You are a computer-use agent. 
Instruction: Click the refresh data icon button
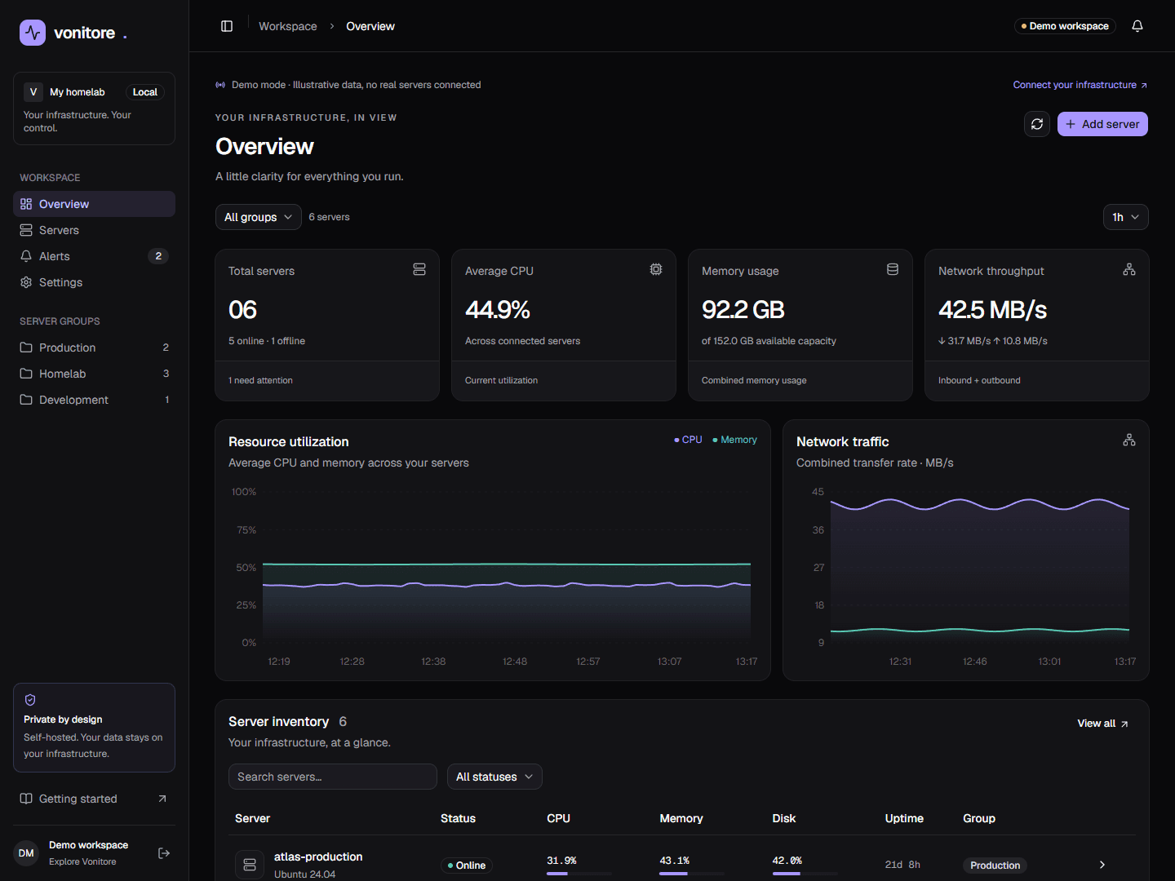pos(1037,124)
